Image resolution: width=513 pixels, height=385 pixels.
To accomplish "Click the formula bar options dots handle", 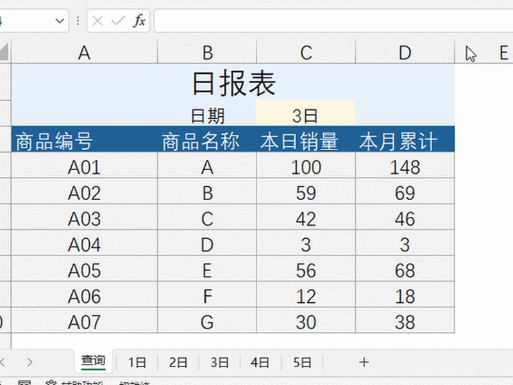I will click(x=78, y=21).
